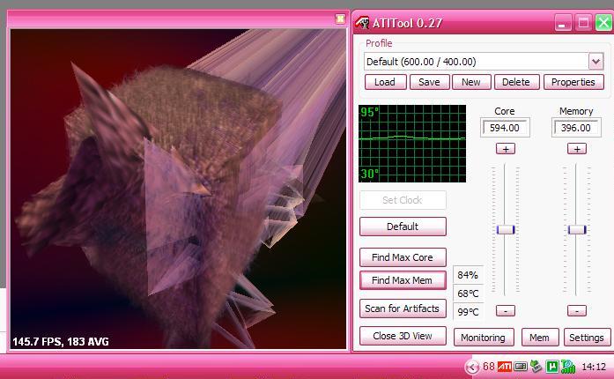Decrease Core clock with minus button

[x=506, y=311]
